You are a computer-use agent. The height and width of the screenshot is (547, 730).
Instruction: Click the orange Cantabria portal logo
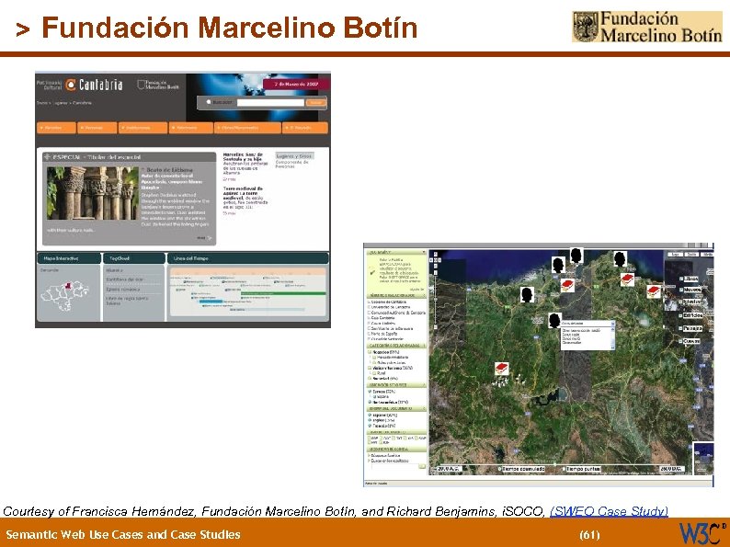click(94, 85)
